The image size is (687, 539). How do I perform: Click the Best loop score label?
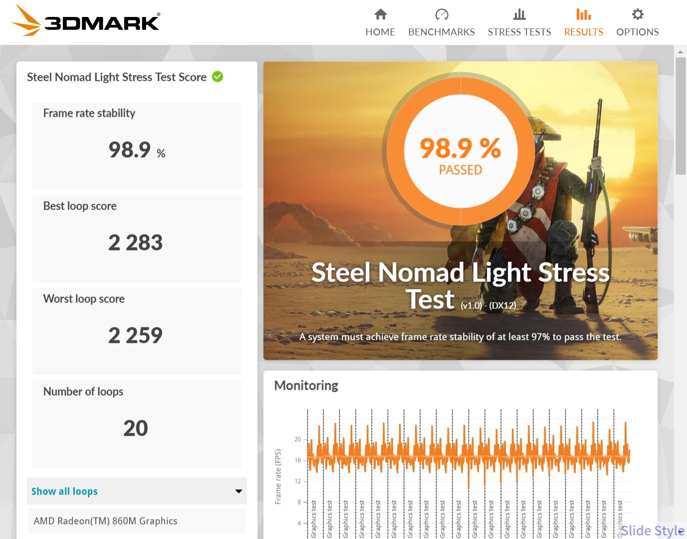point(80,206)
